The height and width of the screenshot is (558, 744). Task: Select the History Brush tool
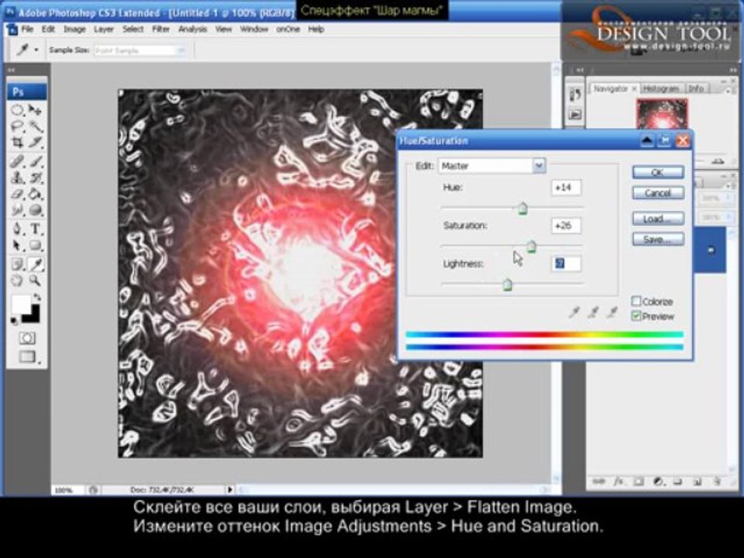pos(35,178)
